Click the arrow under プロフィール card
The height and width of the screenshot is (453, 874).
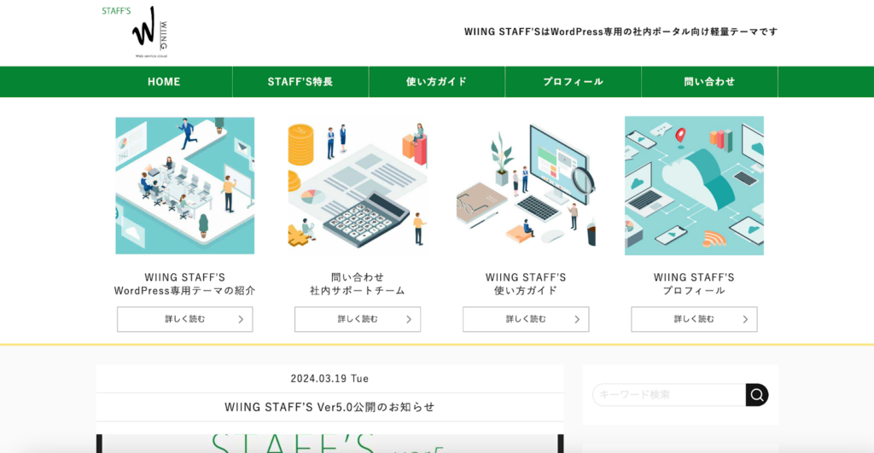click(x=745, y=319)
